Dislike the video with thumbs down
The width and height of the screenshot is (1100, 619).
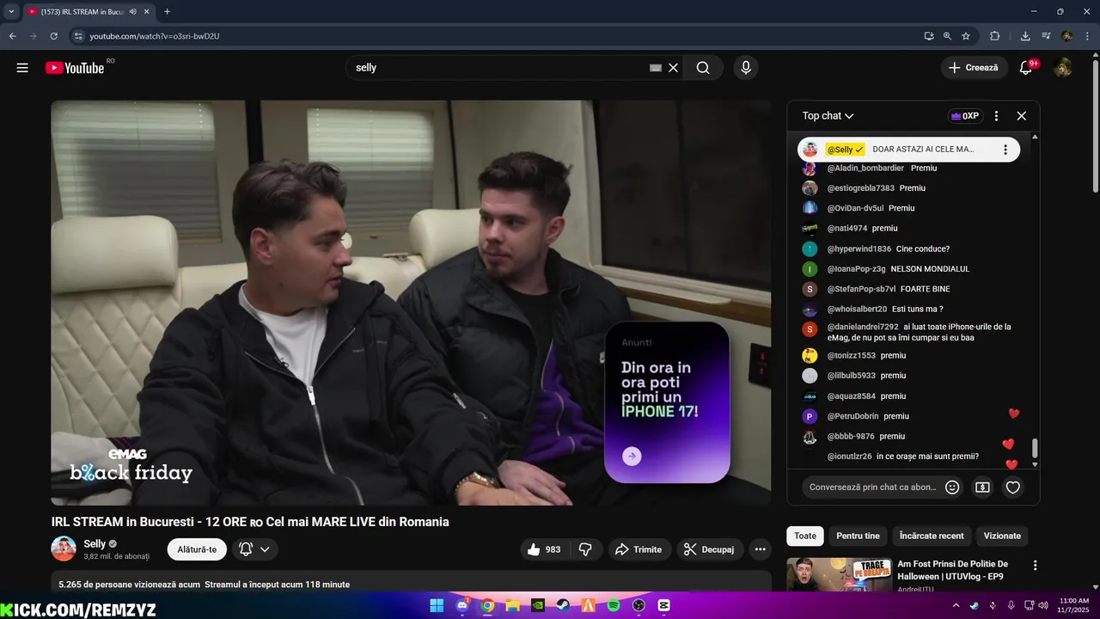585,549
